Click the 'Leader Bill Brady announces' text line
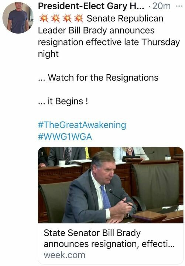 96,31
